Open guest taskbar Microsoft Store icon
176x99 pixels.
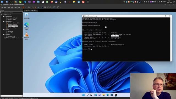[x=112, y=95]
